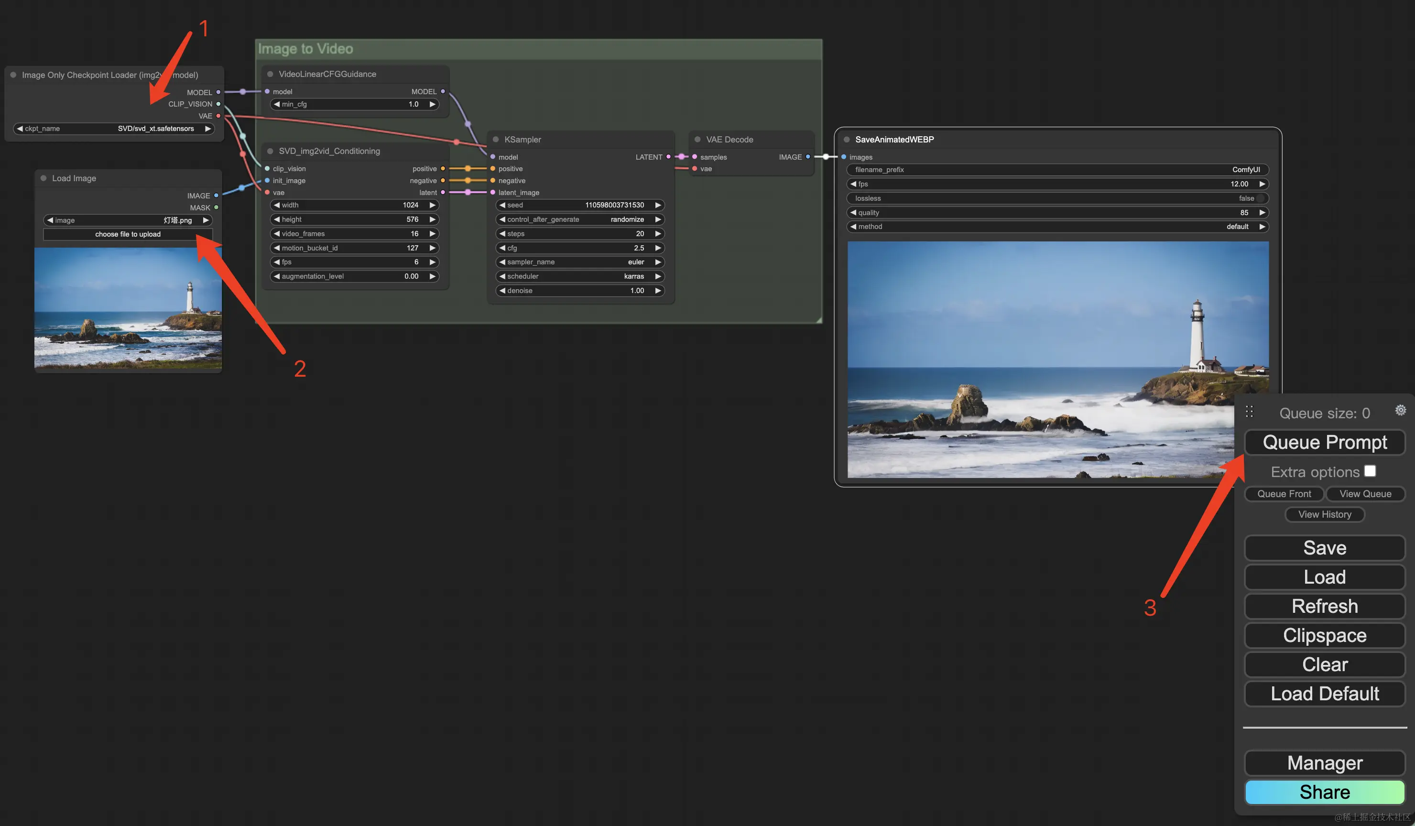Screen dimensions: 1415x826
Task: Click choose file to upload button
Action: 128,234
